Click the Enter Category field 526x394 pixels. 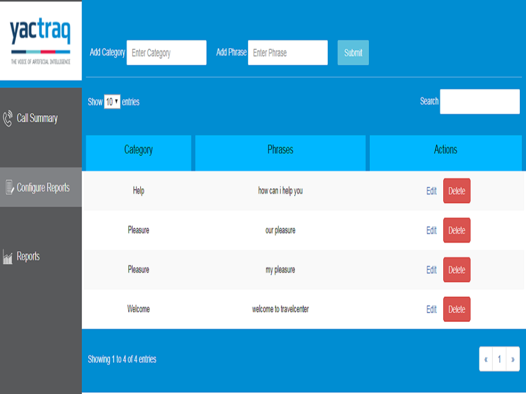click(x=166, y=53)
